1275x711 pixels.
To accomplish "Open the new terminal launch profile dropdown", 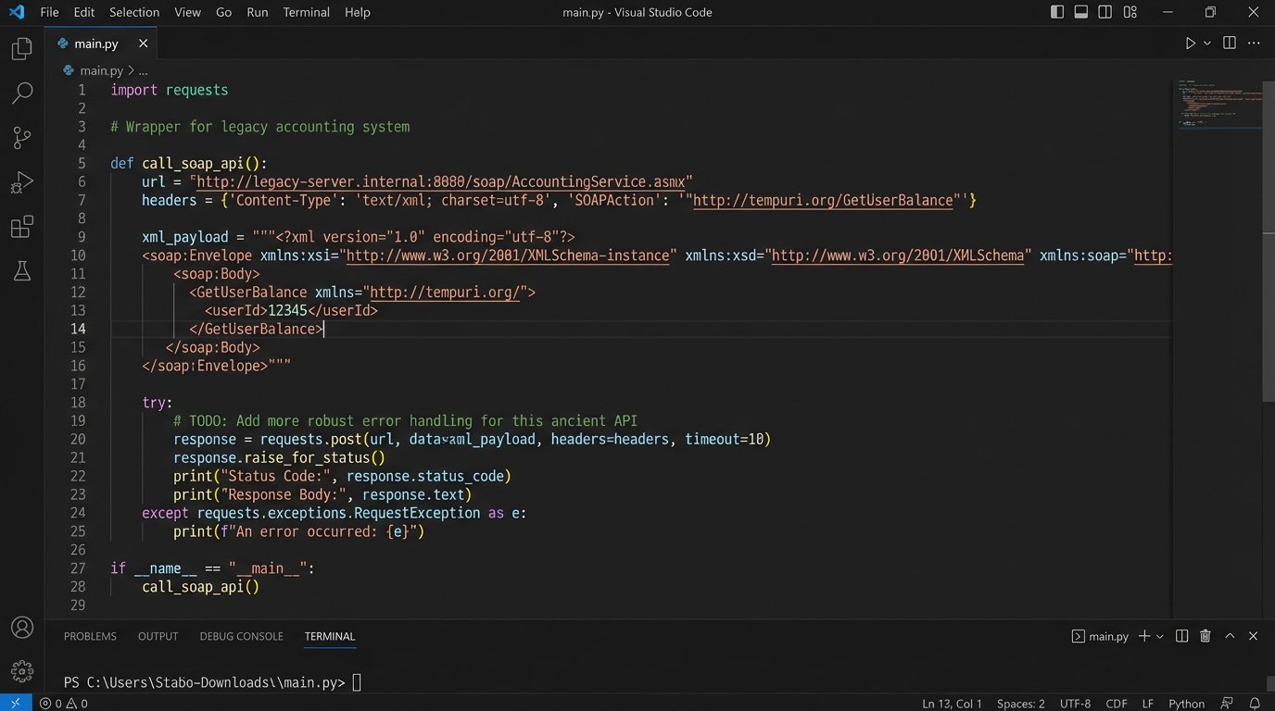I will click(x=1160, y=636).
